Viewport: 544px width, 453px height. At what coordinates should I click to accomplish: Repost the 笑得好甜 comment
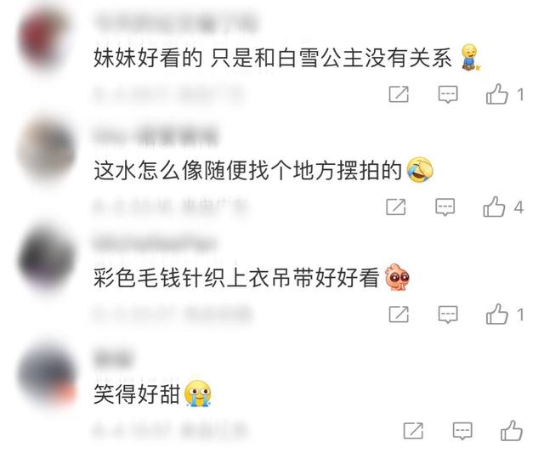413,431
